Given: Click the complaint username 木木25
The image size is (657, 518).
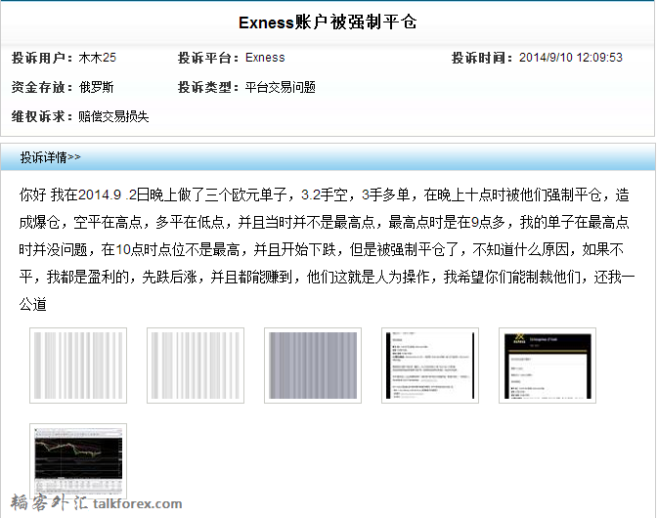Looking at the screenshot, I should click(x=97, y=58).
